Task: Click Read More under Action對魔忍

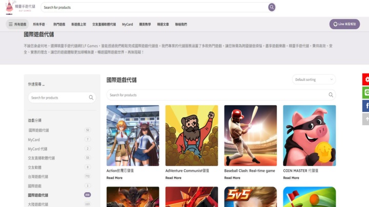Action: point(114,178)
